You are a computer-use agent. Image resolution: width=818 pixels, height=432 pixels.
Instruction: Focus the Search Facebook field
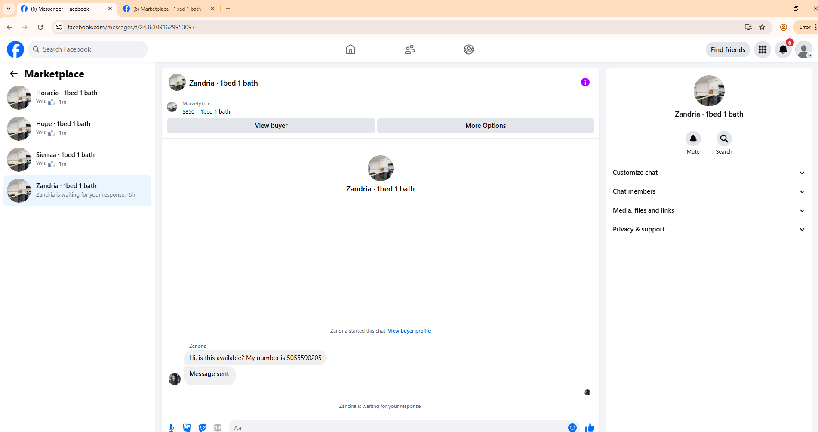[x=88, y=49]
